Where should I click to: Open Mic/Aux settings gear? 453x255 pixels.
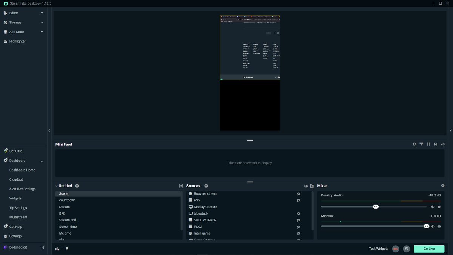(x=439, y=226)
